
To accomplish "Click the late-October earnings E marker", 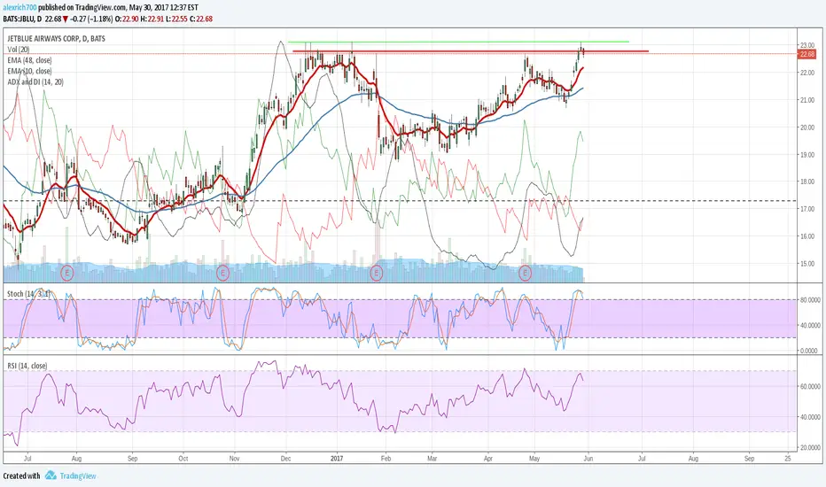I will [x=222, y=273].
